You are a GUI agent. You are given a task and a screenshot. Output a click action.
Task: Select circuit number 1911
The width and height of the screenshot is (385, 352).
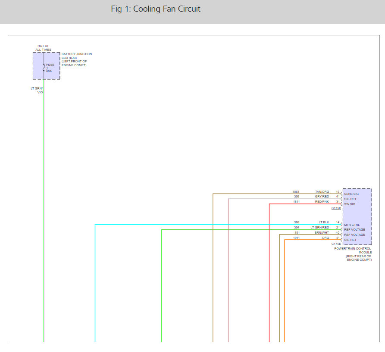pyautogui.click(x=296, y=238)
